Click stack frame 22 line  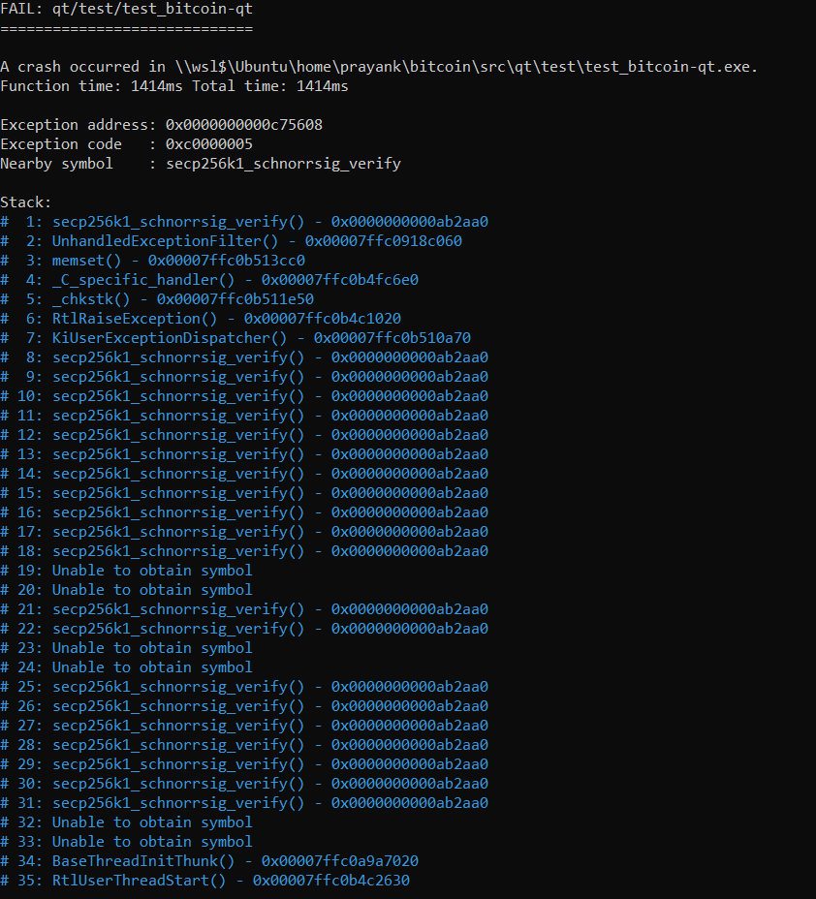tap(244, 629)
